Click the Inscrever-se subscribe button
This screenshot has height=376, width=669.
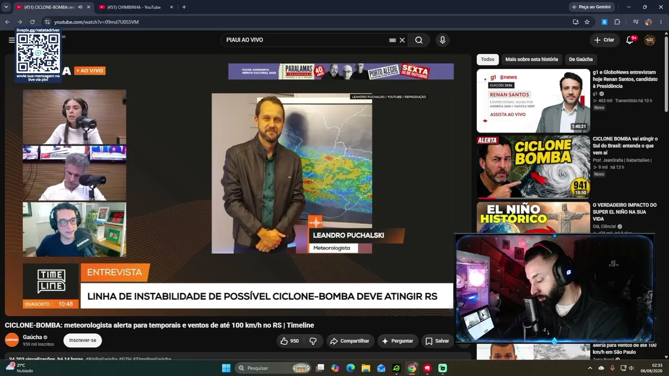83,340
